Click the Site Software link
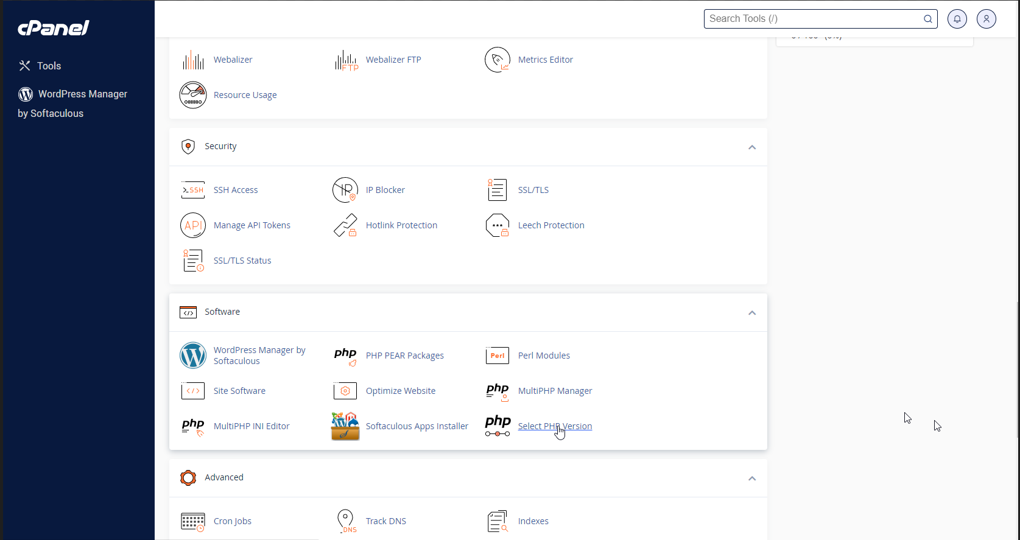Viewport: 1020px width, 540px height. pos(239,391)
